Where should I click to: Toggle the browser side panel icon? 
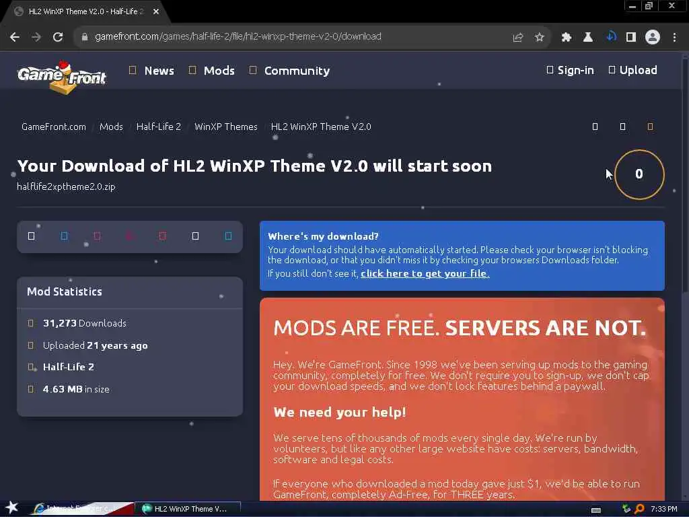click(631, 38)
